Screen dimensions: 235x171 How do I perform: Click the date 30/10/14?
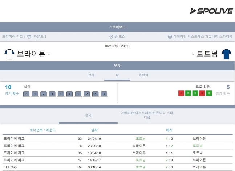tap(94, 167)
